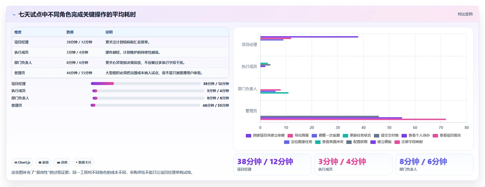Click the 项目经理 progress bar
Image resolution: width=485 pixels, height=187 pixels.
[146, 84]
